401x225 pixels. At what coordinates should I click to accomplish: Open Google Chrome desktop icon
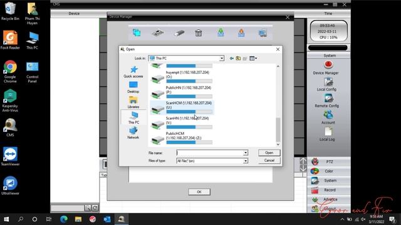tap(10, 71)
